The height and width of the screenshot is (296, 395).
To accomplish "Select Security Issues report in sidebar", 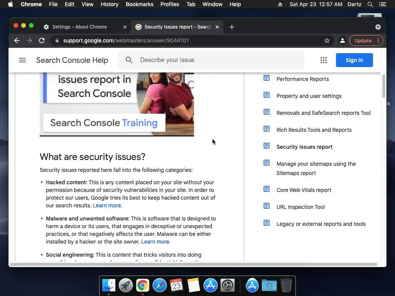I will (304, 147).
